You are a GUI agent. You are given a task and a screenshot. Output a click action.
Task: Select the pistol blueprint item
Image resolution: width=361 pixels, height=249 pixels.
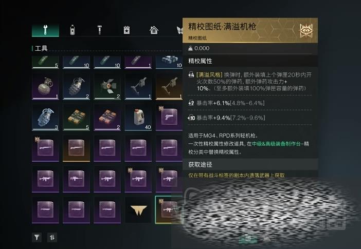coord(169,118)
